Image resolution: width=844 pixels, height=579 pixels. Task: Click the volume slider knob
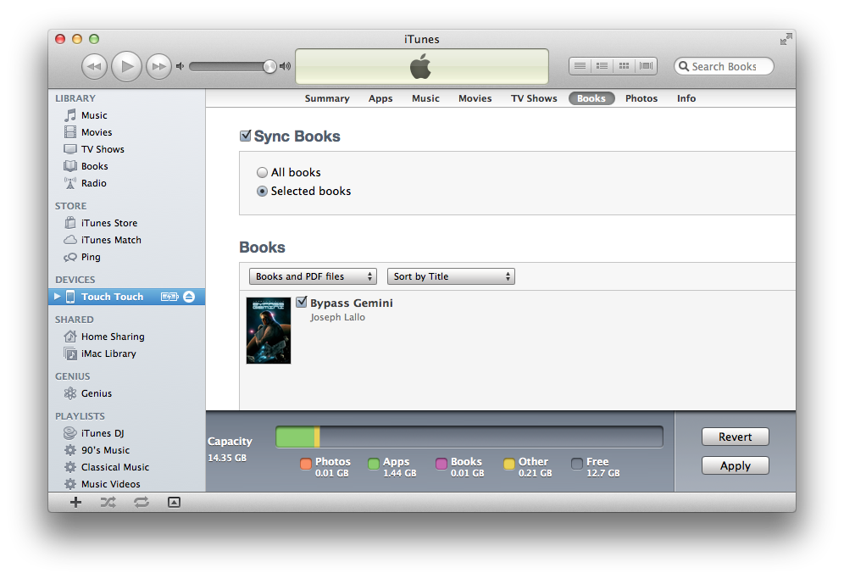click(269, 66)
